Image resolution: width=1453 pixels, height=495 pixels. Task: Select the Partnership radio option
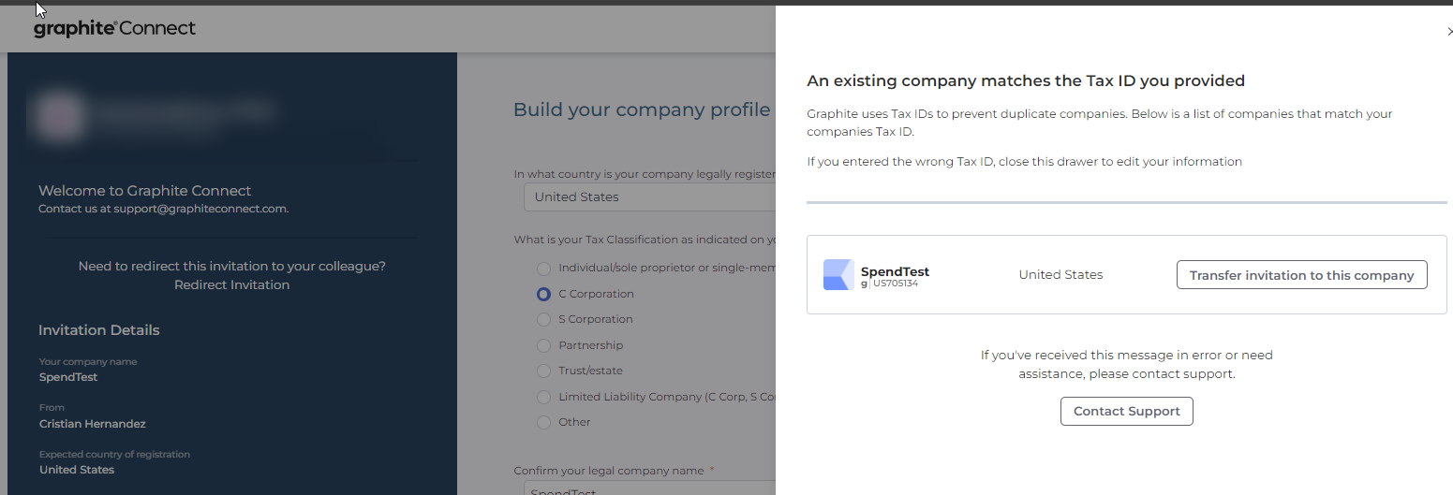point(543,345)
